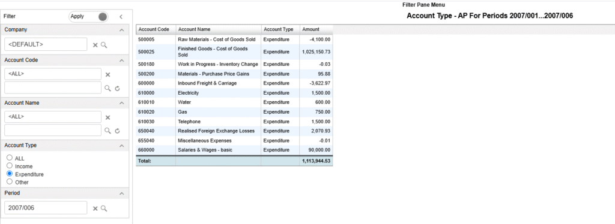Screen dimensions: 615x224
Task: Click the Company <DEFAULT> input field
Action: [46, 44]
